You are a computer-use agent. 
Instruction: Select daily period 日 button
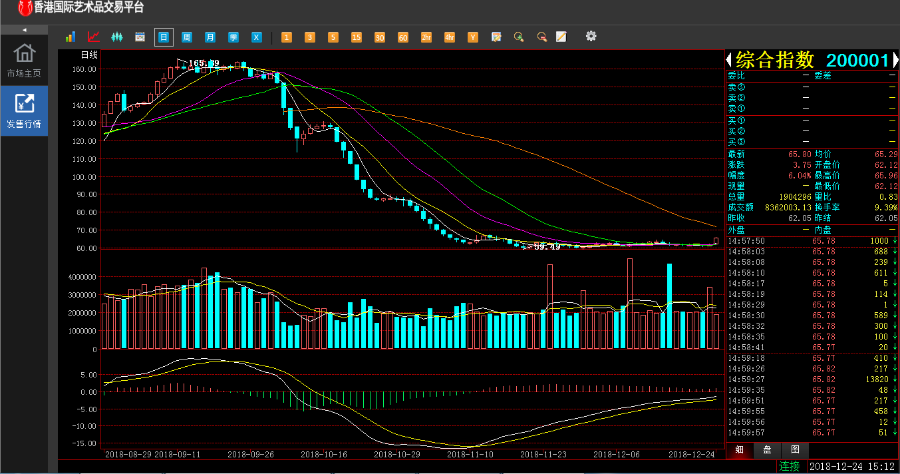pyautogui.click(x=164, y=37)
